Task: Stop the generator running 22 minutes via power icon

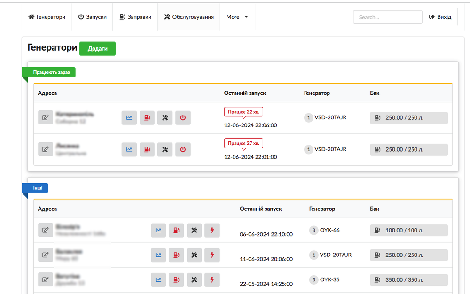Action: [x=183, y=118]
